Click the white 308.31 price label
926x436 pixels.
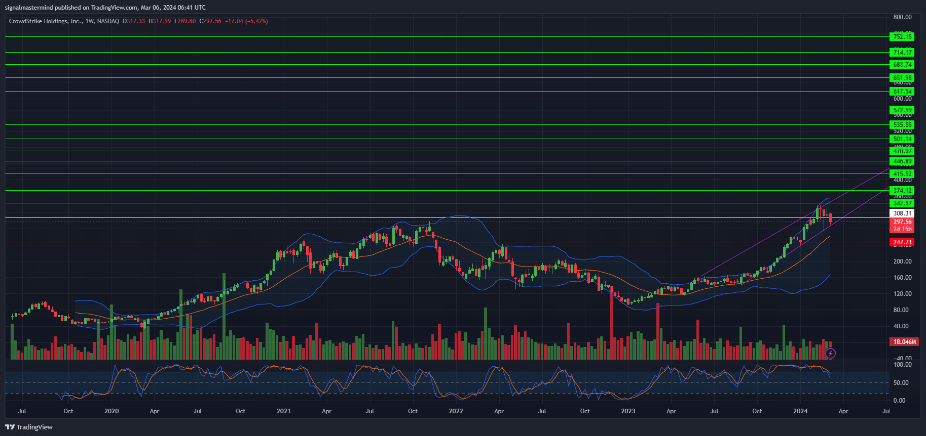(x=902, y=213)
